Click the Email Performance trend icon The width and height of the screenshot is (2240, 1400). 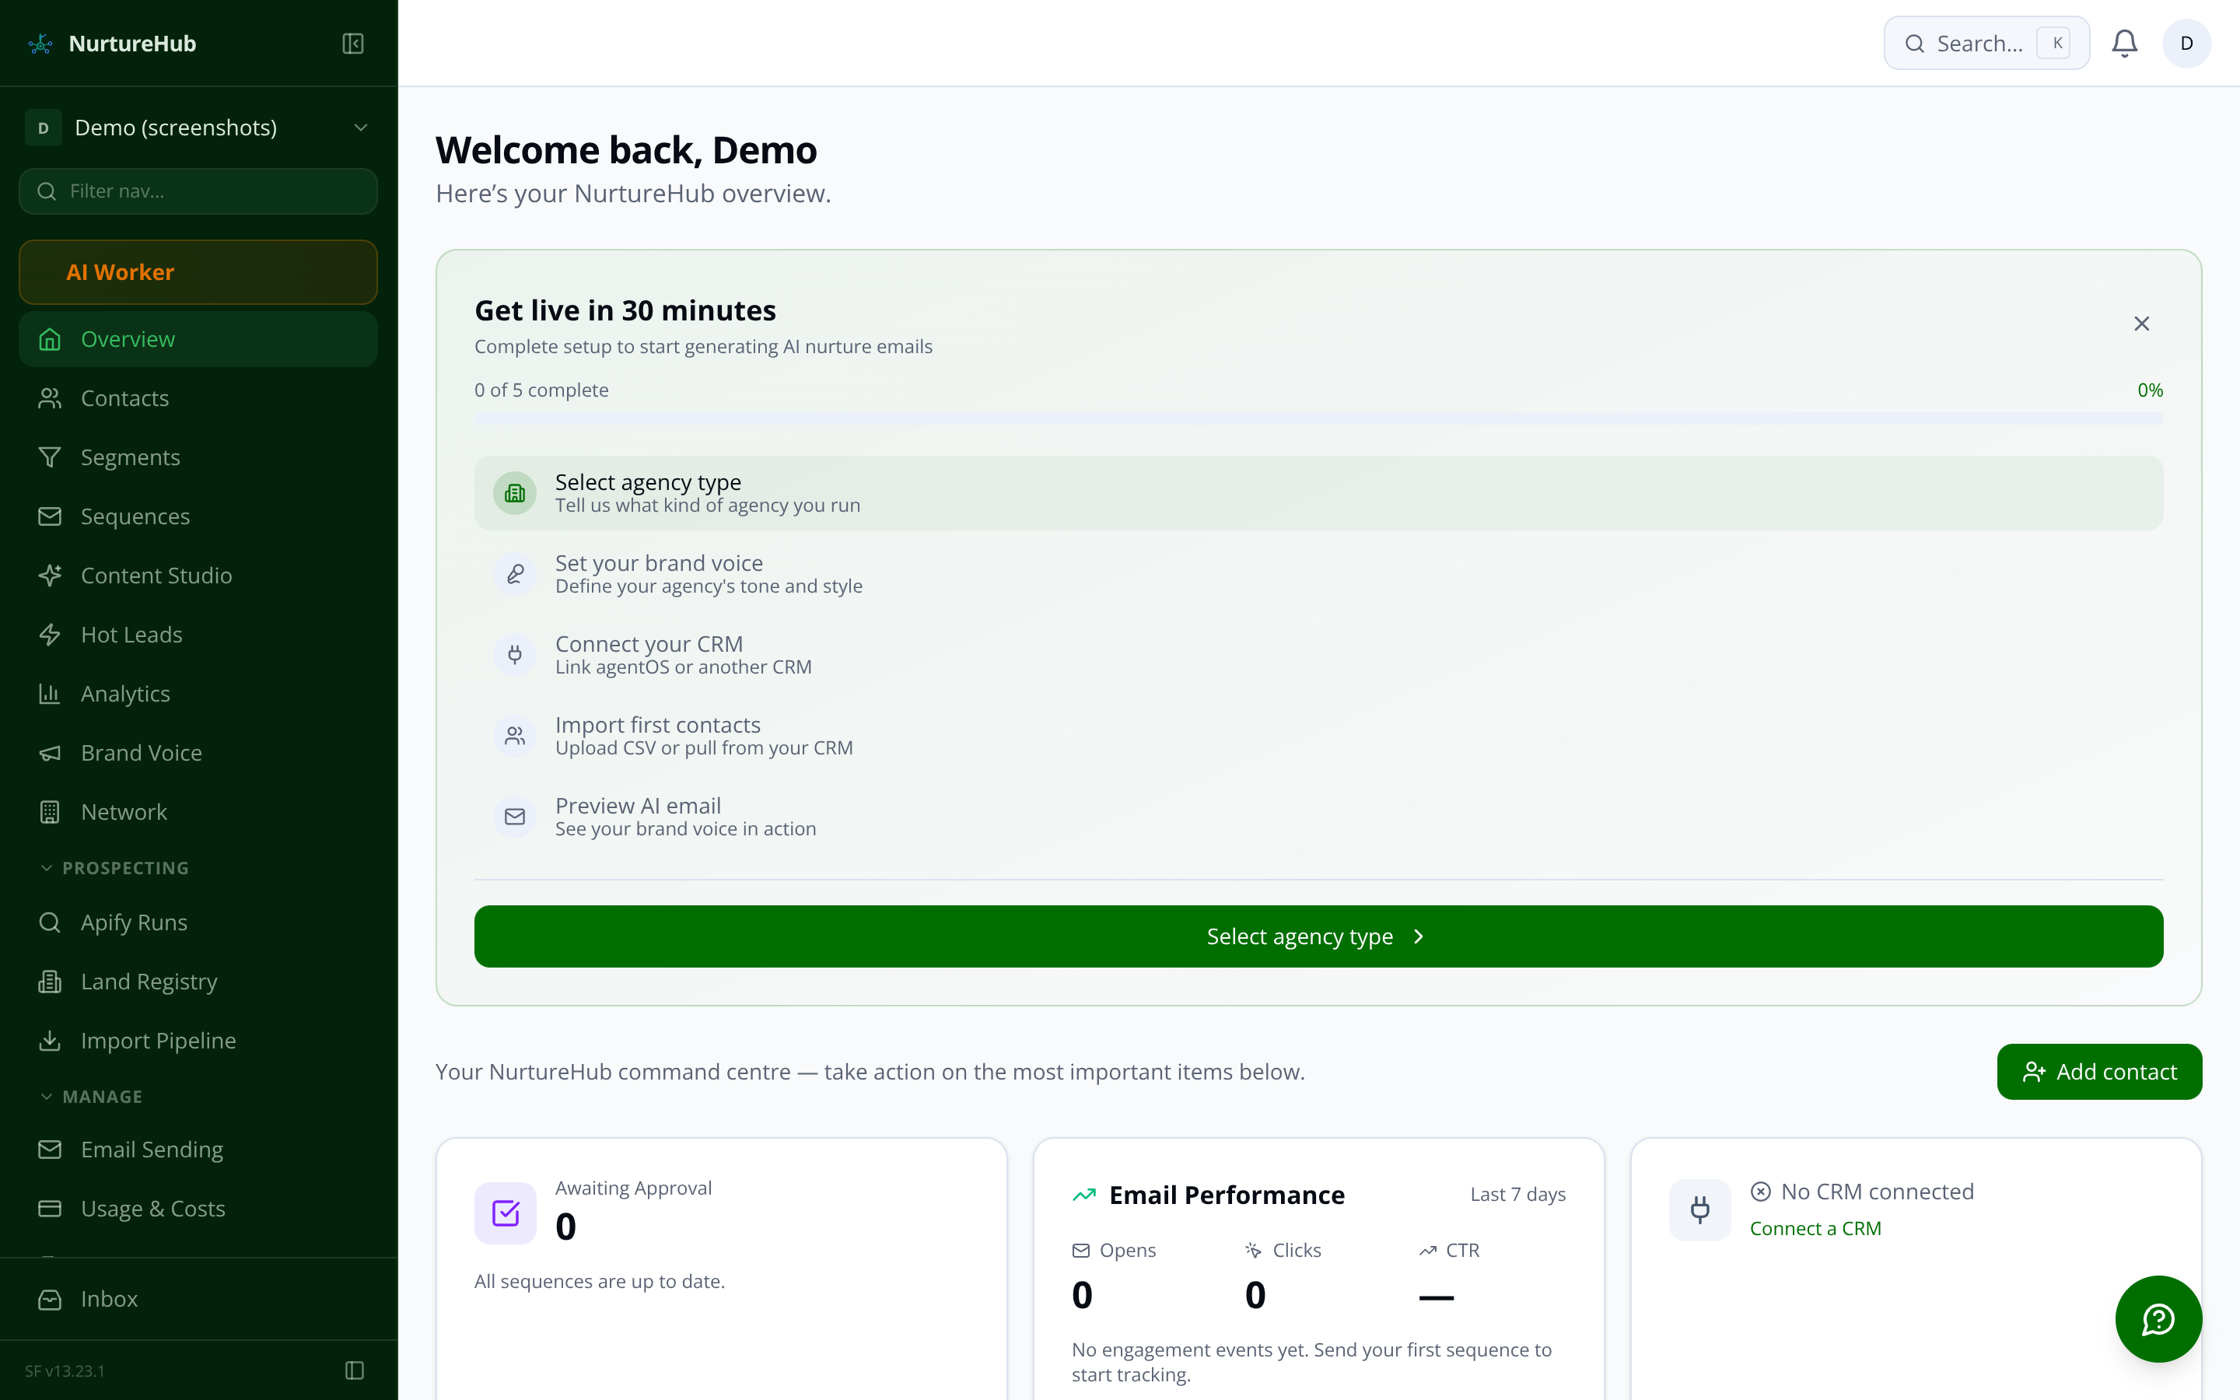pyautogui.click(x=1084, y=1195)
